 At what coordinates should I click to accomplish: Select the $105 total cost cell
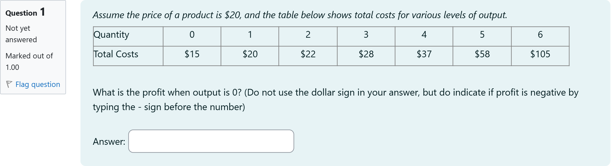(x=540, y=54)
